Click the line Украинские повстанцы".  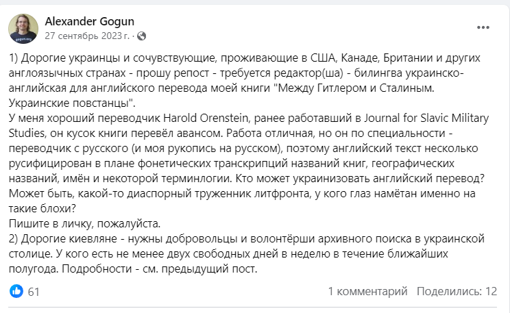72,103
